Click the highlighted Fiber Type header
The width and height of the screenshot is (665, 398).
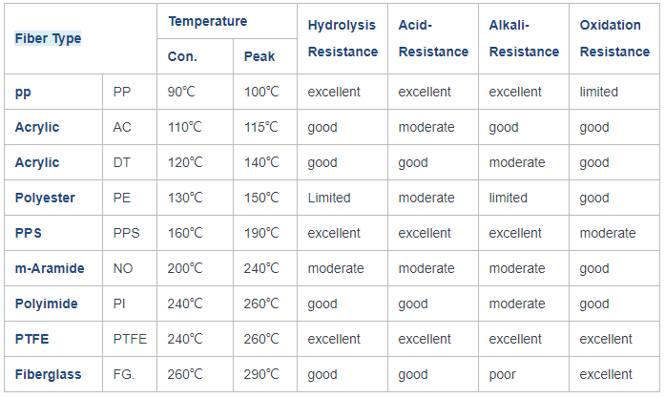coord(48,38)
